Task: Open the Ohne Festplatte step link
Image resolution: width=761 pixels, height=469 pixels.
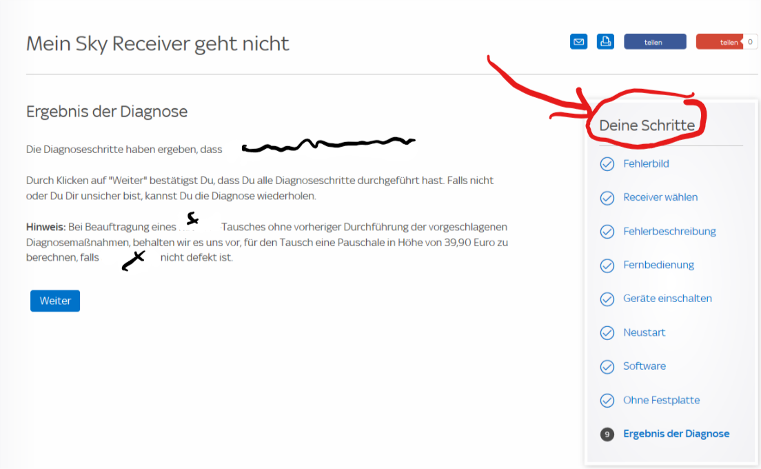Action: pyautogui.click(x=662, y=400)
